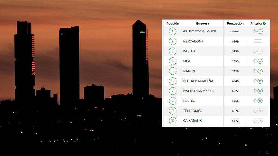
Task: Click the score 7933
Action: coord(235,61)
